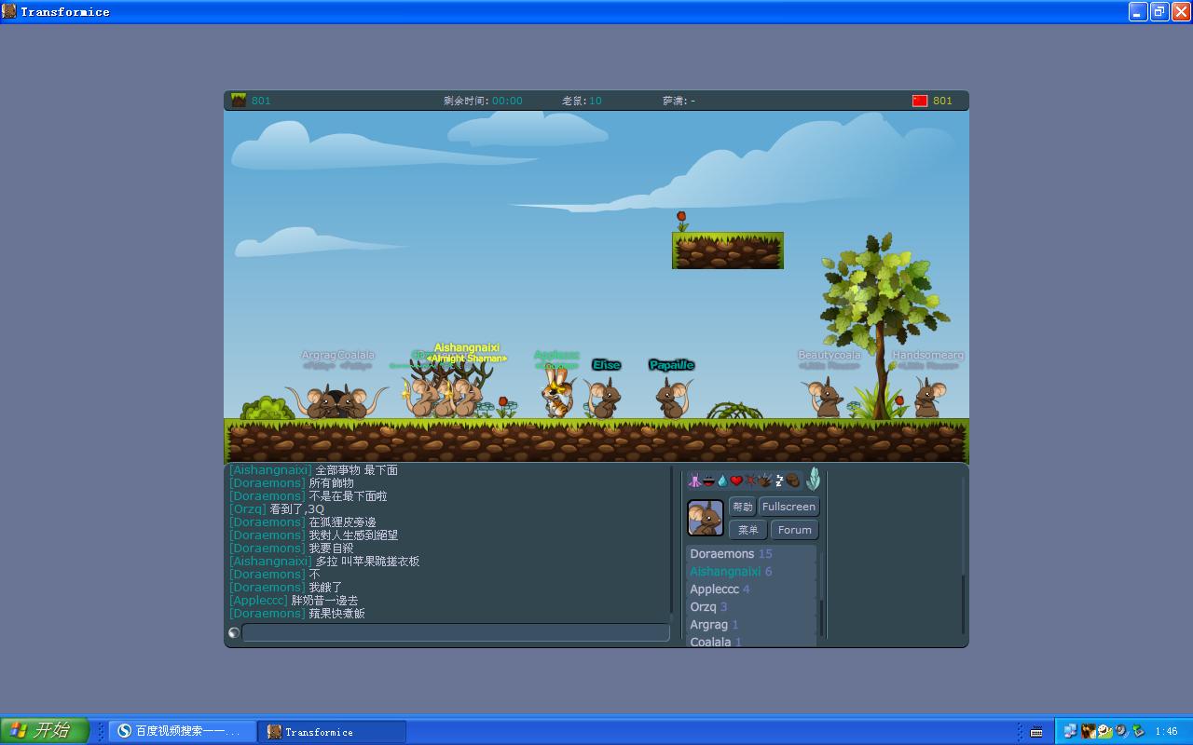The image size is (1193, 745).
Task: Select Argrag in the player list
Action: [x=751, y=625]
